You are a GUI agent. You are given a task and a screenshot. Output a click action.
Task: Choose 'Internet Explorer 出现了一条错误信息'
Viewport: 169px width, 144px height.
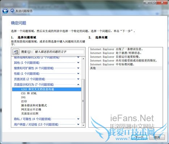point(126,49)
